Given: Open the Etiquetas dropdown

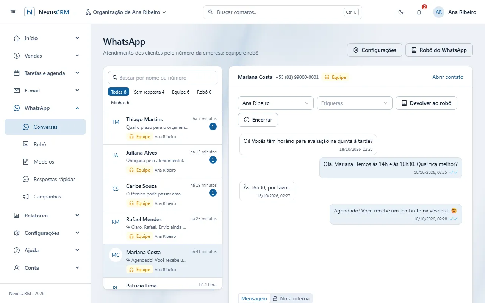Looking at the screenshot, I should pyautogui.click(x=355, y=103).
